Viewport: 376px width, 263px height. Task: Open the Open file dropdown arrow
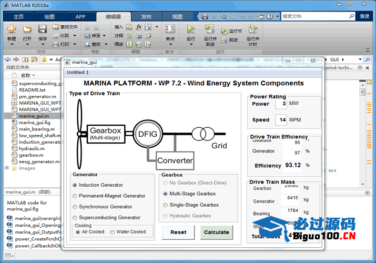point(27,44)
